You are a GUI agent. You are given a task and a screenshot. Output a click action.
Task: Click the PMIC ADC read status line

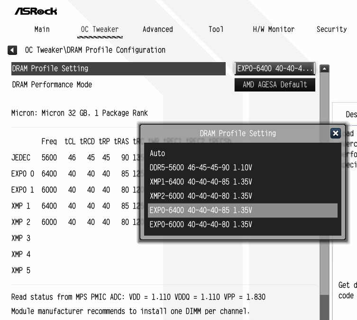(x=138, y=297)
